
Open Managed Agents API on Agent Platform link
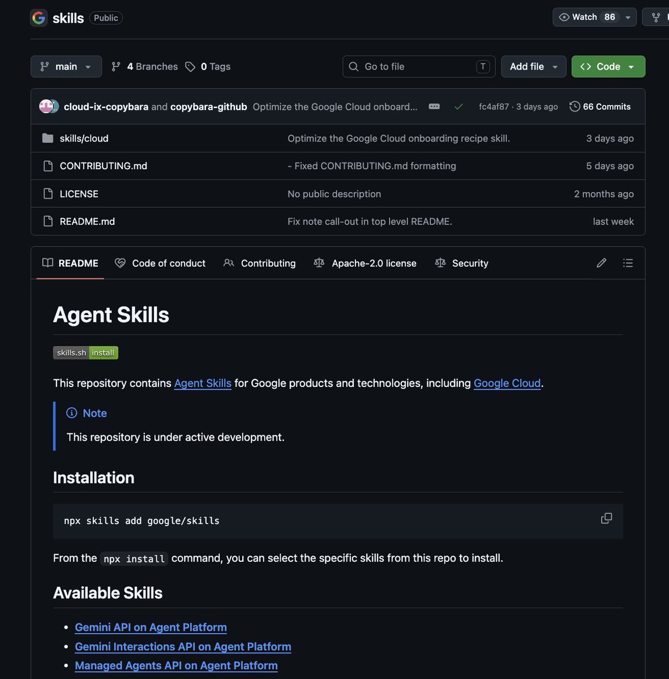pyautogui.click(x=176, y=666)
